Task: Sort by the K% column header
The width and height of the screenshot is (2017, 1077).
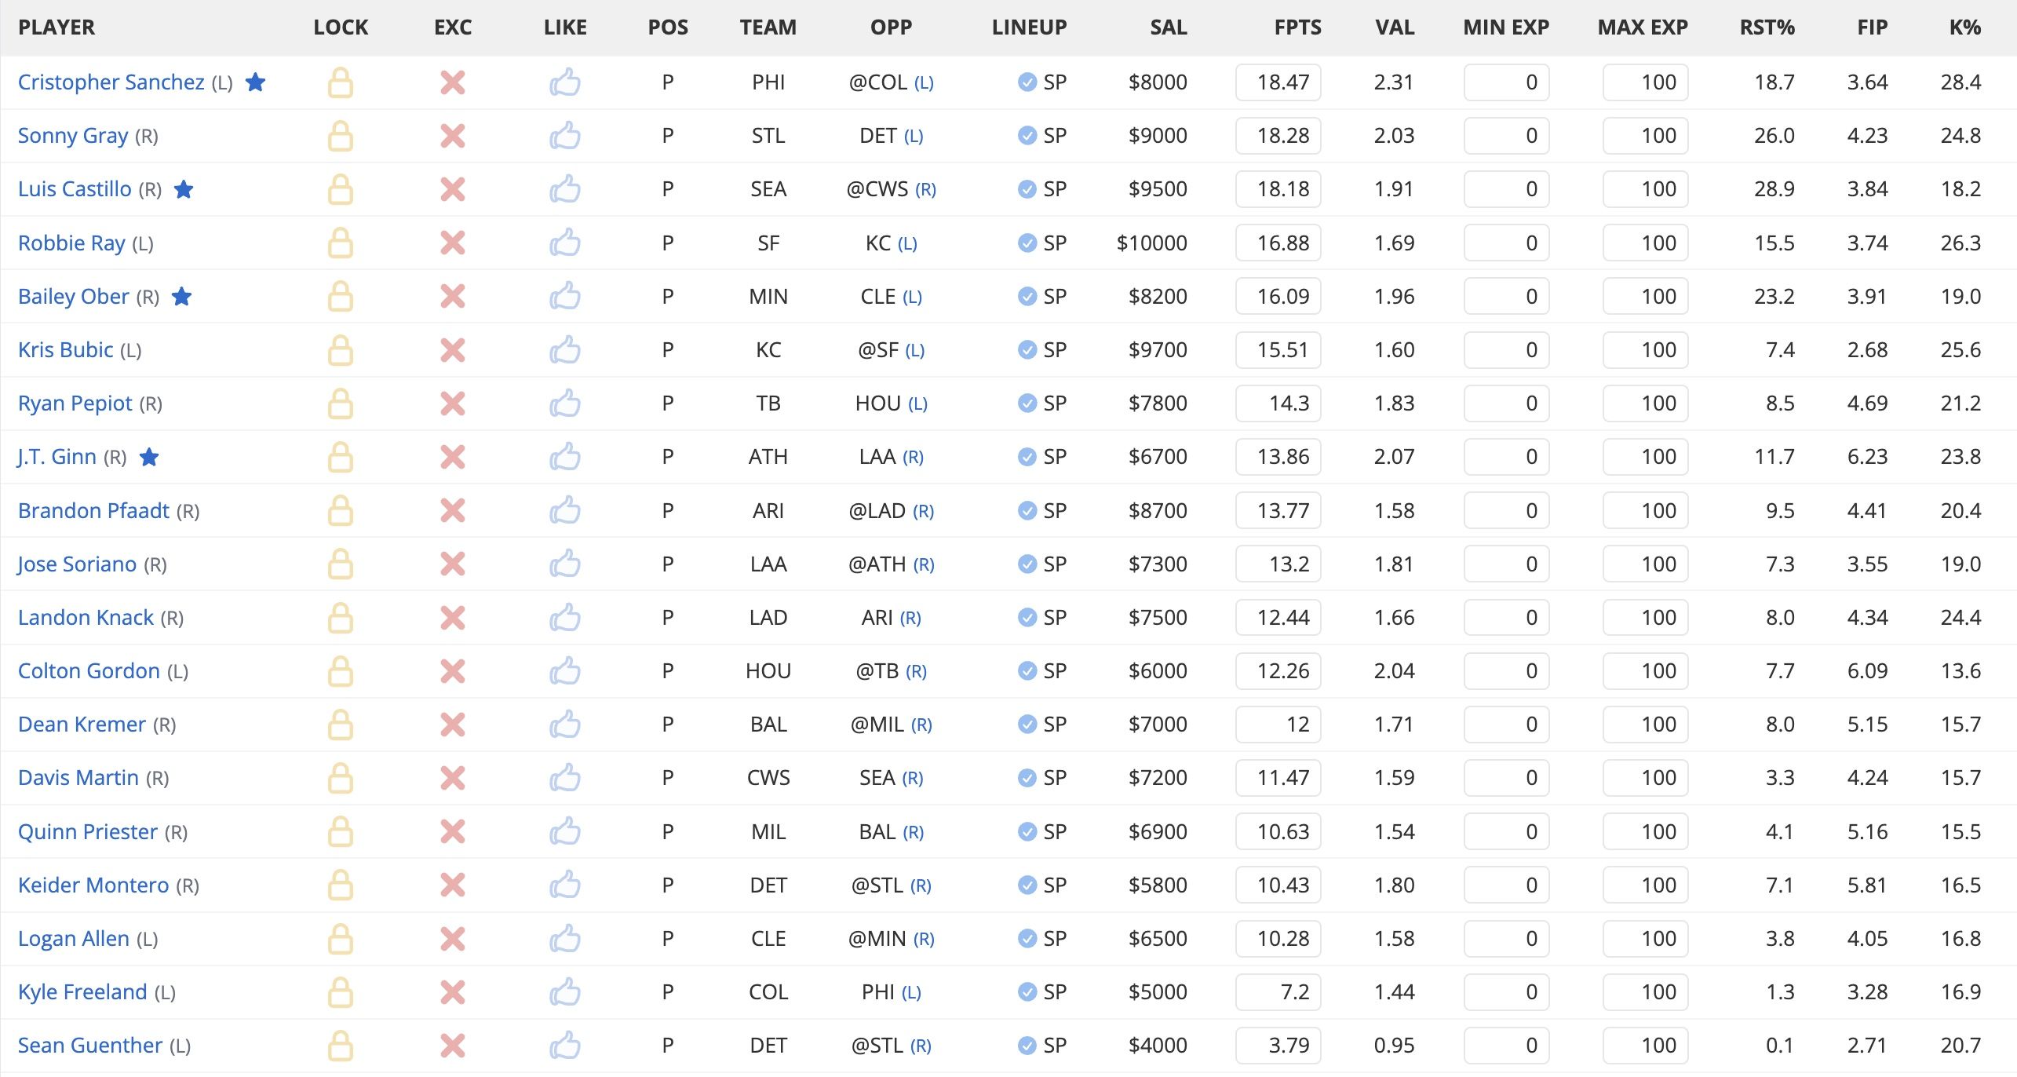Action: (1965, 27)
